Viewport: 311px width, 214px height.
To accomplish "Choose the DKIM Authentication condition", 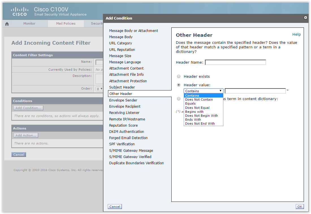I will click(x=127, y=131).
